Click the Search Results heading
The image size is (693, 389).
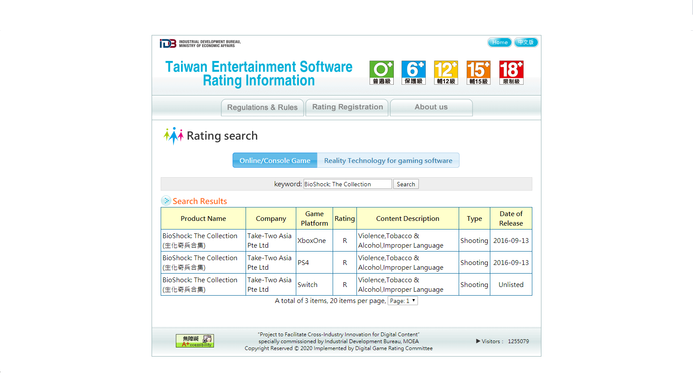(x=200, y=201)
